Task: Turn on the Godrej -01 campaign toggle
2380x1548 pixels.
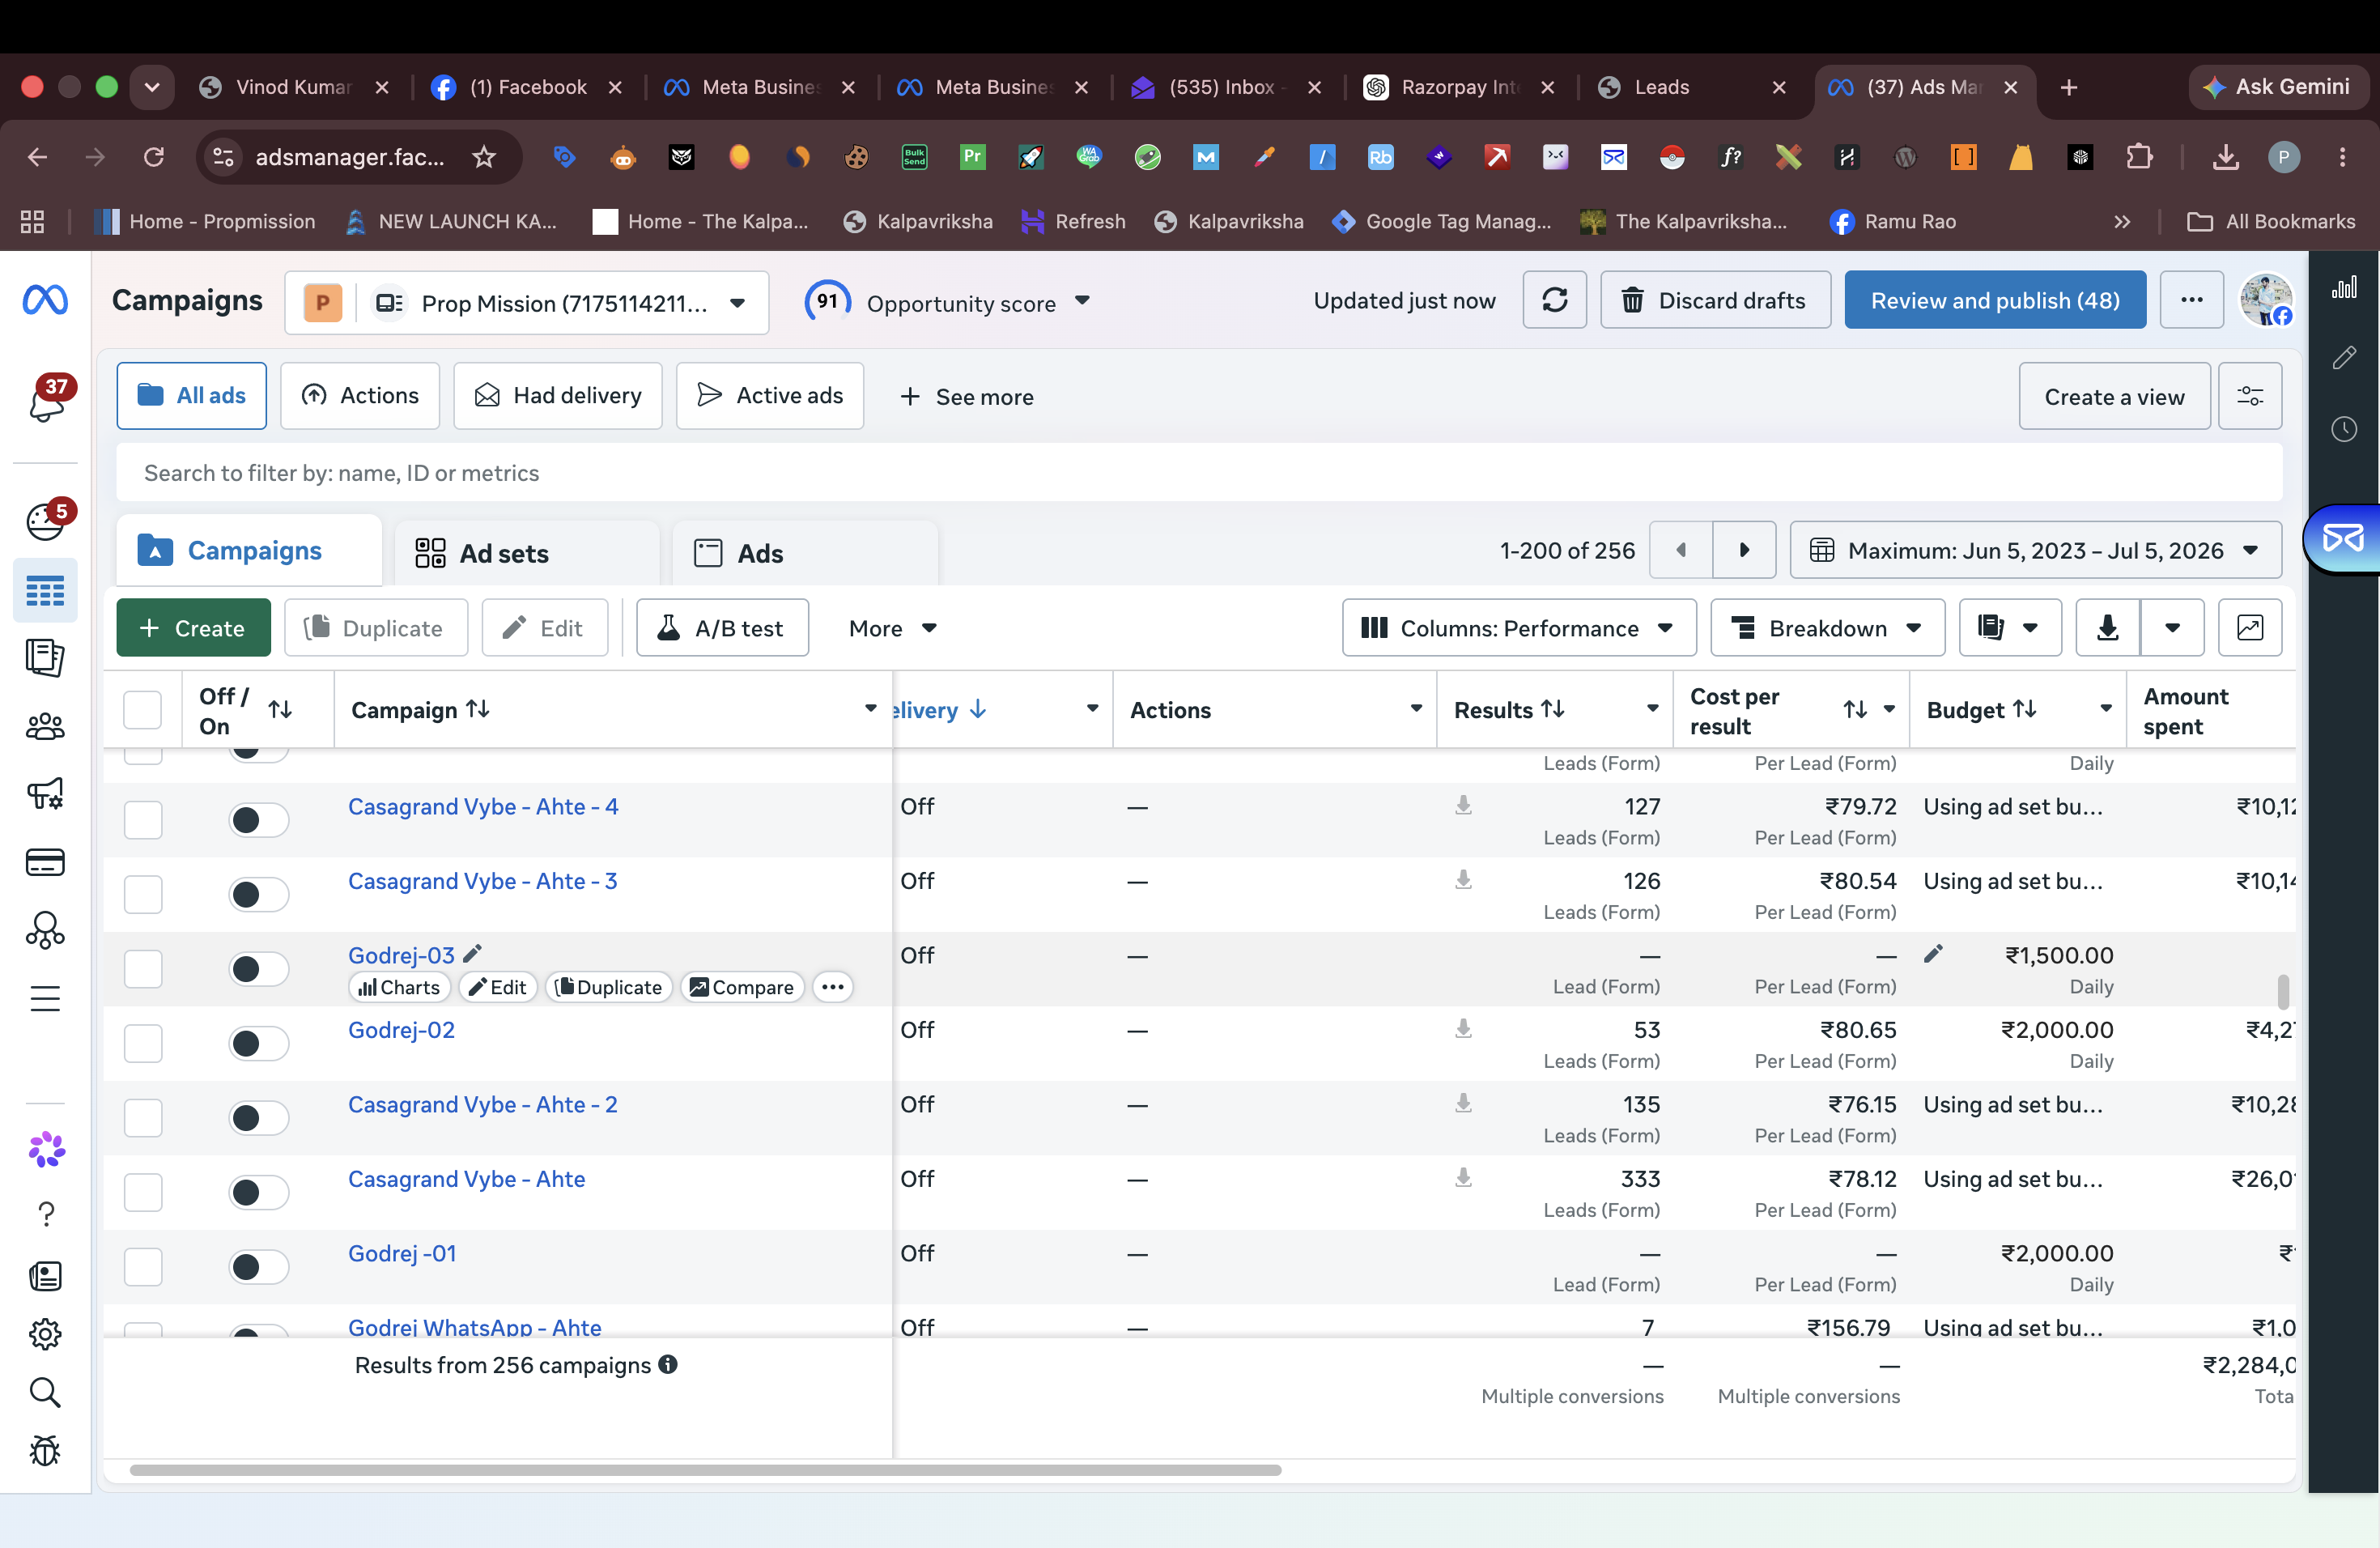Action: (258, 1267)
